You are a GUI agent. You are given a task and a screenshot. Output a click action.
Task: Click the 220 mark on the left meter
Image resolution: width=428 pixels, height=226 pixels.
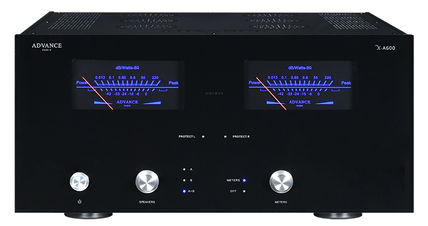[155, 77]
